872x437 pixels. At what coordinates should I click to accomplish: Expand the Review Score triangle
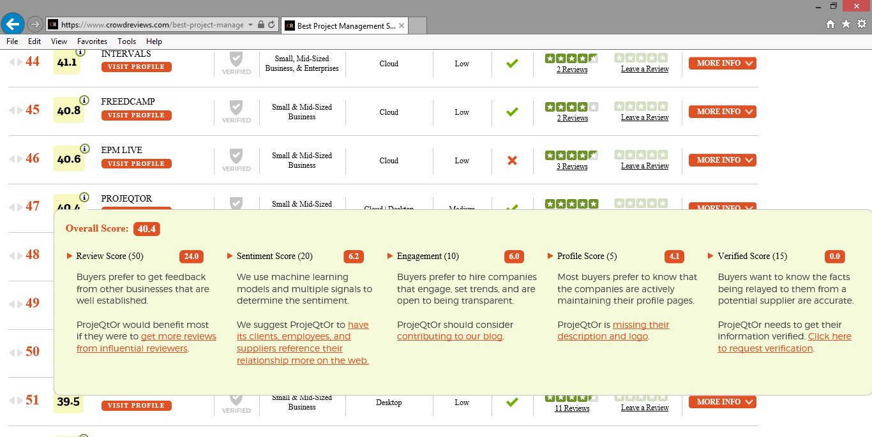click(70, 256)
